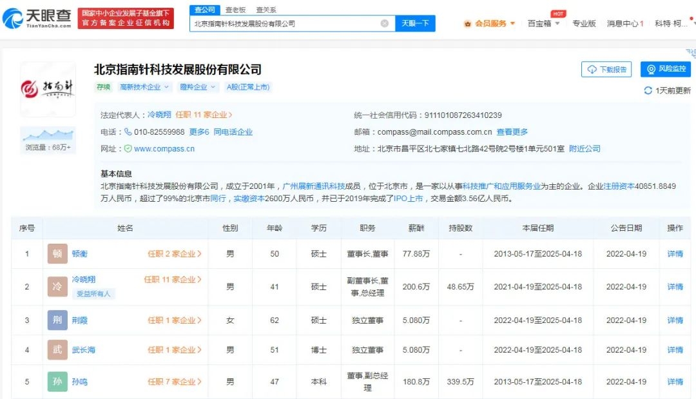Viewport: 696px width, 399px height.
Task: Open 详情 for row 2 冷晓翔
Action: (x=675, y=287)
